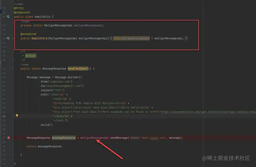Open the '2 usages' hint above mailgunMessagesApi field

[x=25, y=21]
